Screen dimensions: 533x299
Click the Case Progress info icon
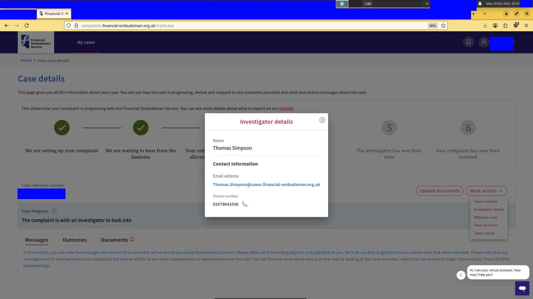pos(54,211)
